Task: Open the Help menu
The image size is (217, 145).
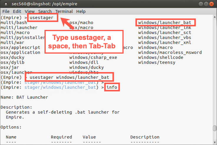Action: (x=81, y=11)
